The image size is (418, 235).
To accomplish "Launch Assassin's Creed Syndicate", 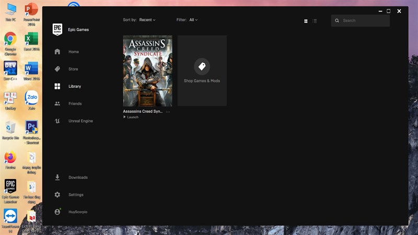I will click(x=132, y=117).
